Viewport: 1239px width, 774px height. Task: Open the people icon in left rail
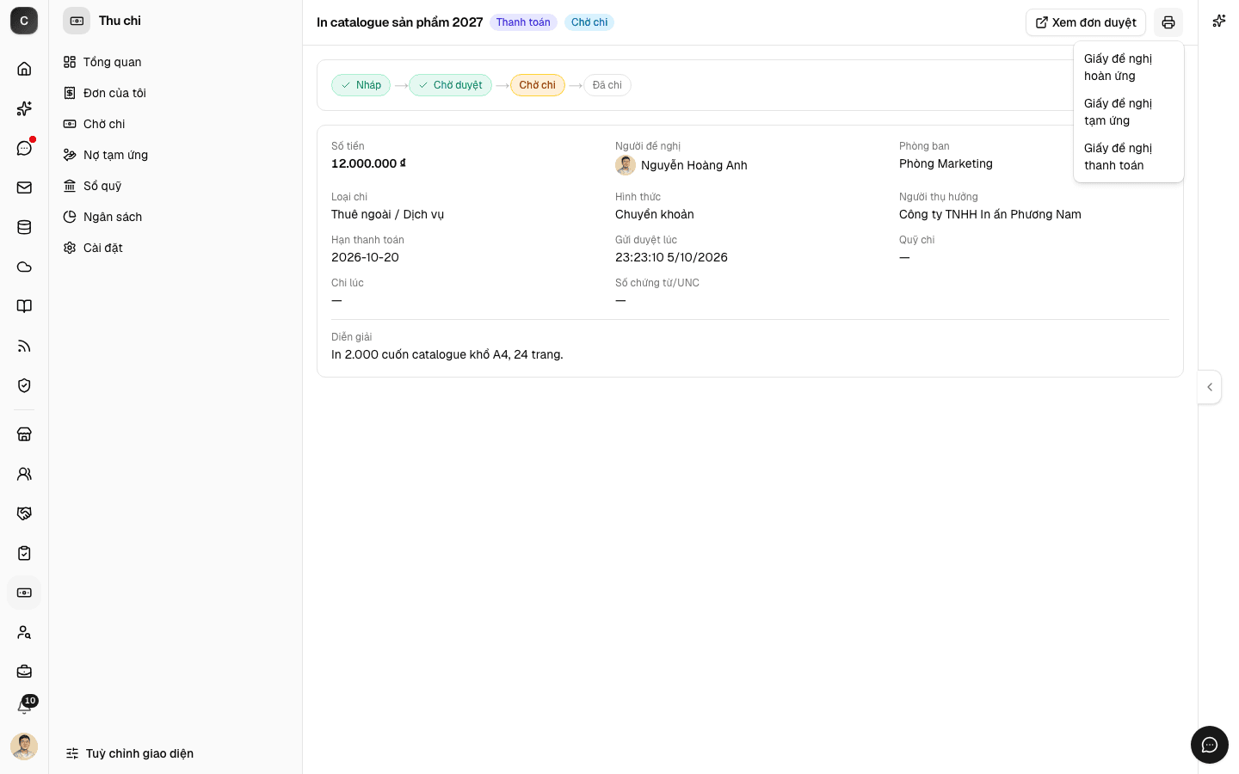coord(24,474)
